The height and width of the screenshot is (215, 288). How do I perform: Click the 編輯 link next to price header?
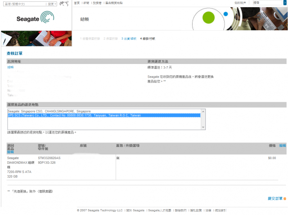283,146
